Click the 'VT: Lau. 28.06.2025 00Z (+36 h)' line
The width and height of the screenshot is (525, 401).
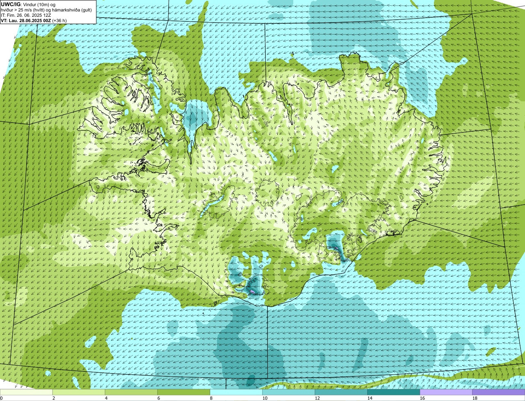click(x=34, y=20)
